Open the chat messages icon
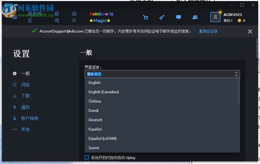Image resolution: width=260 pixels, height=164 pixels. coord(178,17)
